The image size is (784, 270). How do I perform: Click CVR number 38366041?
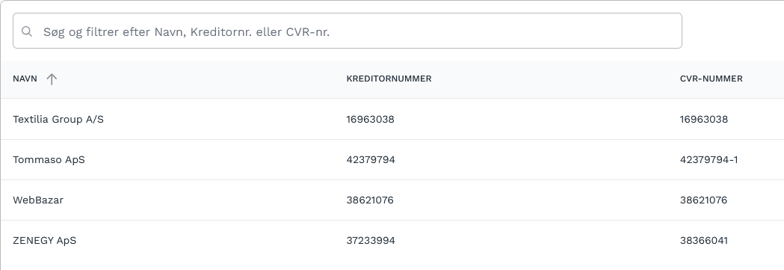click(x=704, y=241)
